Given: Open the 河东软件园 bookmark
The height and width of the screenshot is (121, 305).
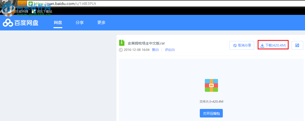Looking at the screenshot, I should point(18,11).
